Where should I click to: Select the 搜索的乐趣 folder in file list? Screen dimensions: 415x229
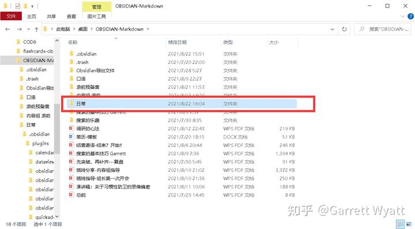click(182, 120)
